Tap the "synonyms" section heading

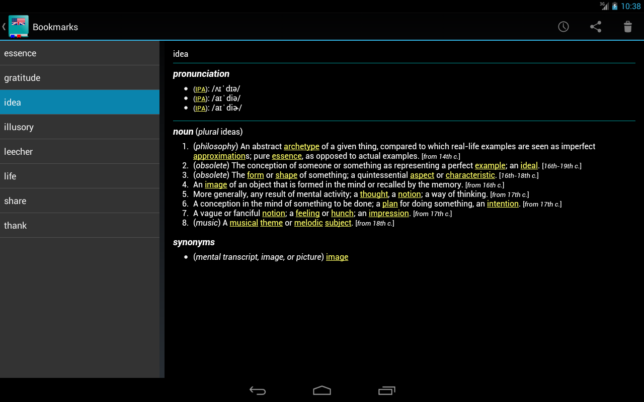[194, 242]
